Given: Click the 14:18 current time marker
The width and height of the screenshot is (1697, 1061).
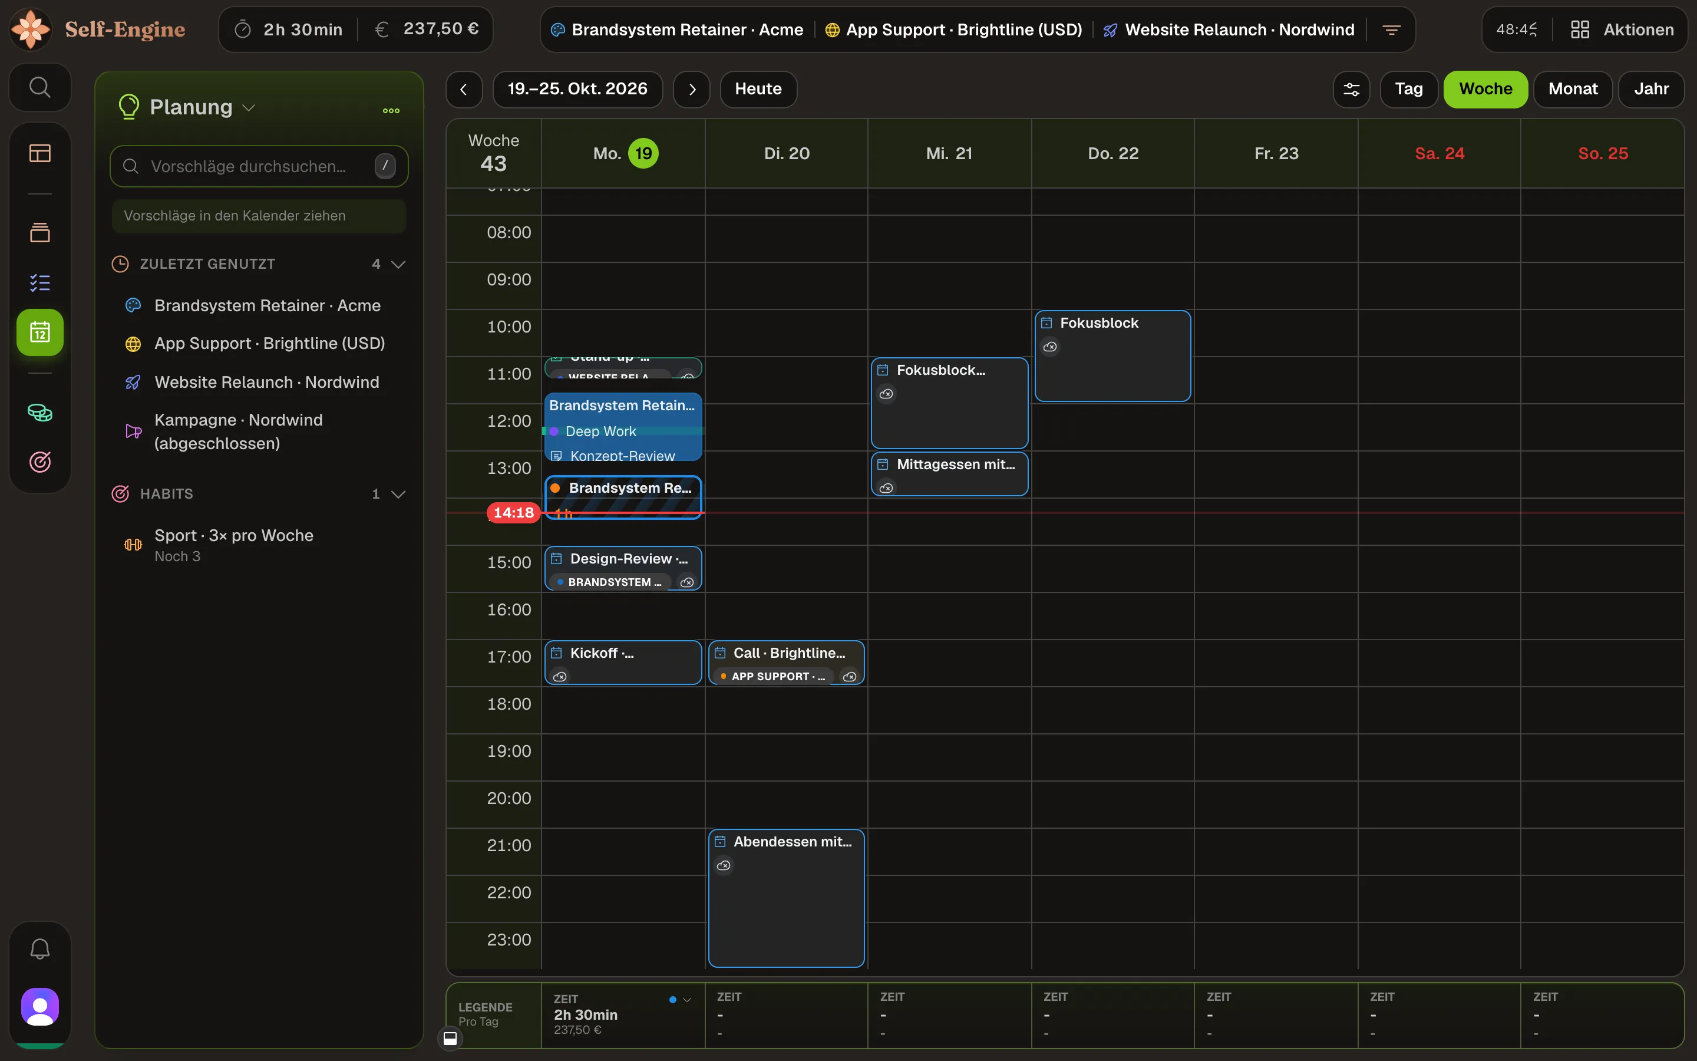Looking at the screenshot, I should tap(513, 513).
